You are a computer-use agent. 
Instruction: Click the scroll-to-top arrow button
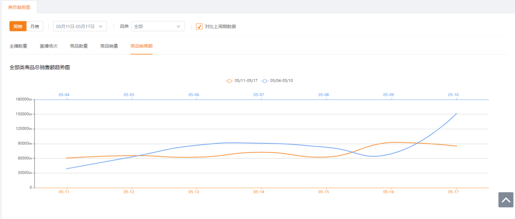[x=505, y=200]
